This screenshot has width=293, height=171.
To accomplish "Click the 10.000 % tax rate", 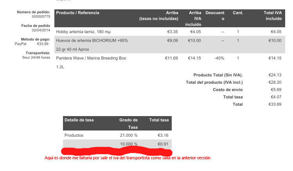I will [129, 144].
